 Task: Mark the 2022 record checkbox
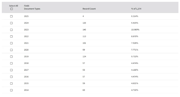[11, 37]
